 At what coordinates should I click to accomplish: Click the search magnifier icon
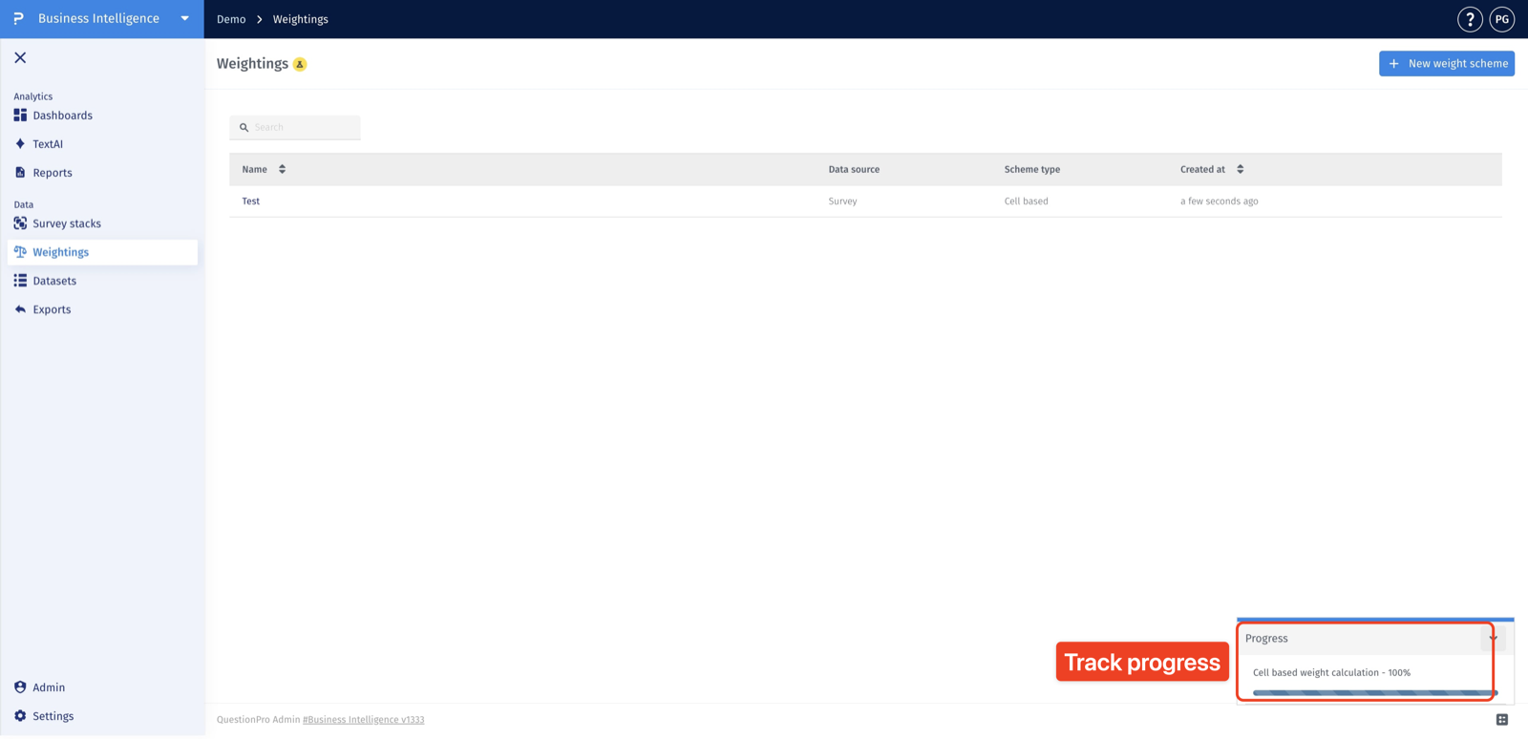pos(244,127)
